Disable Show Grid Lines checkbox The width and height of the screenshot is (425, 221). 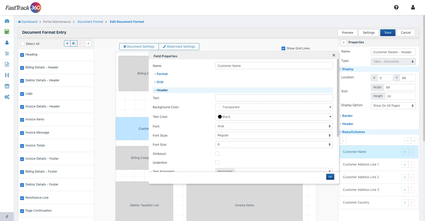click(283, 48)
